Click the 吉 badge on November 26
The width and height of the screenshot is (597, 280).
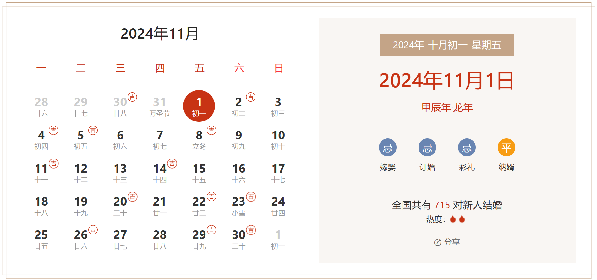click(93, 230)
